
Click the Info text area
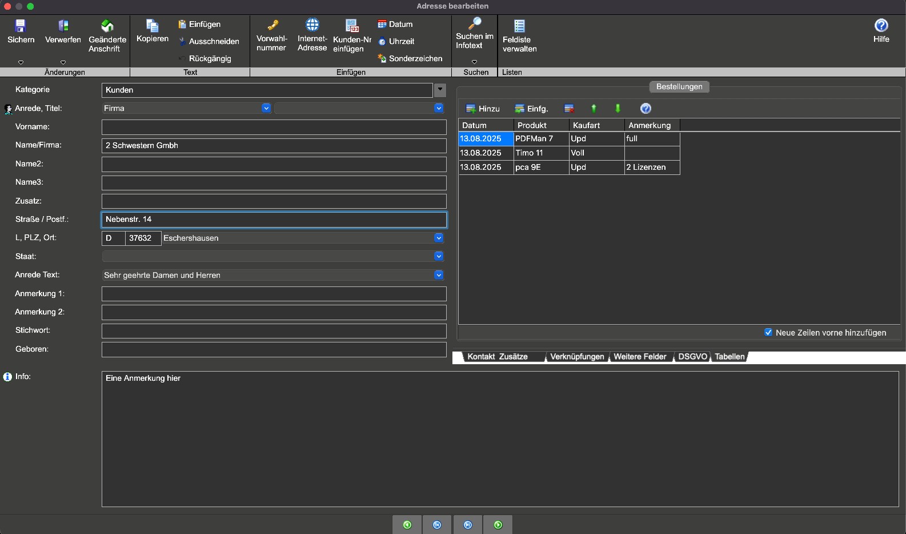(500, 439)
